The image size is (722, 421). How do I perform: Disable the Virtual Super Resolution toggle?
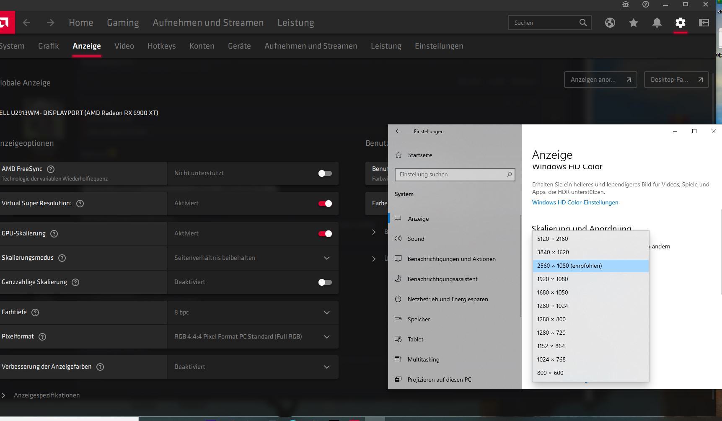click(x=325, y=204)
